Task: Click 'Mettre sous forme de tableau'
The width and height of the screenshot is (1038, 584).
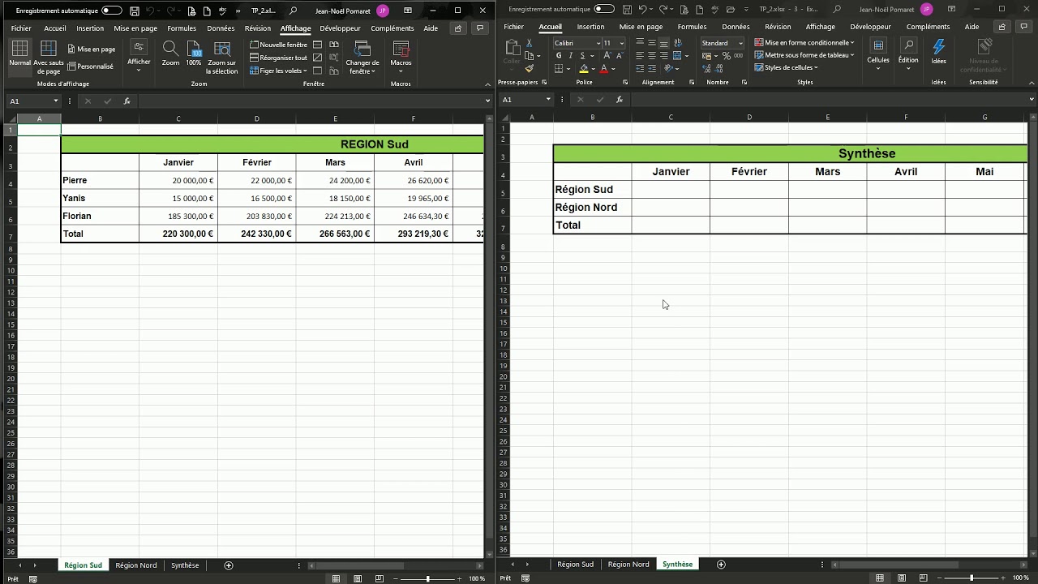Action: [x=804, y=55]
